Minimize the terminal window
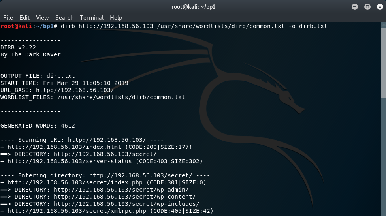 pos(355,7)
